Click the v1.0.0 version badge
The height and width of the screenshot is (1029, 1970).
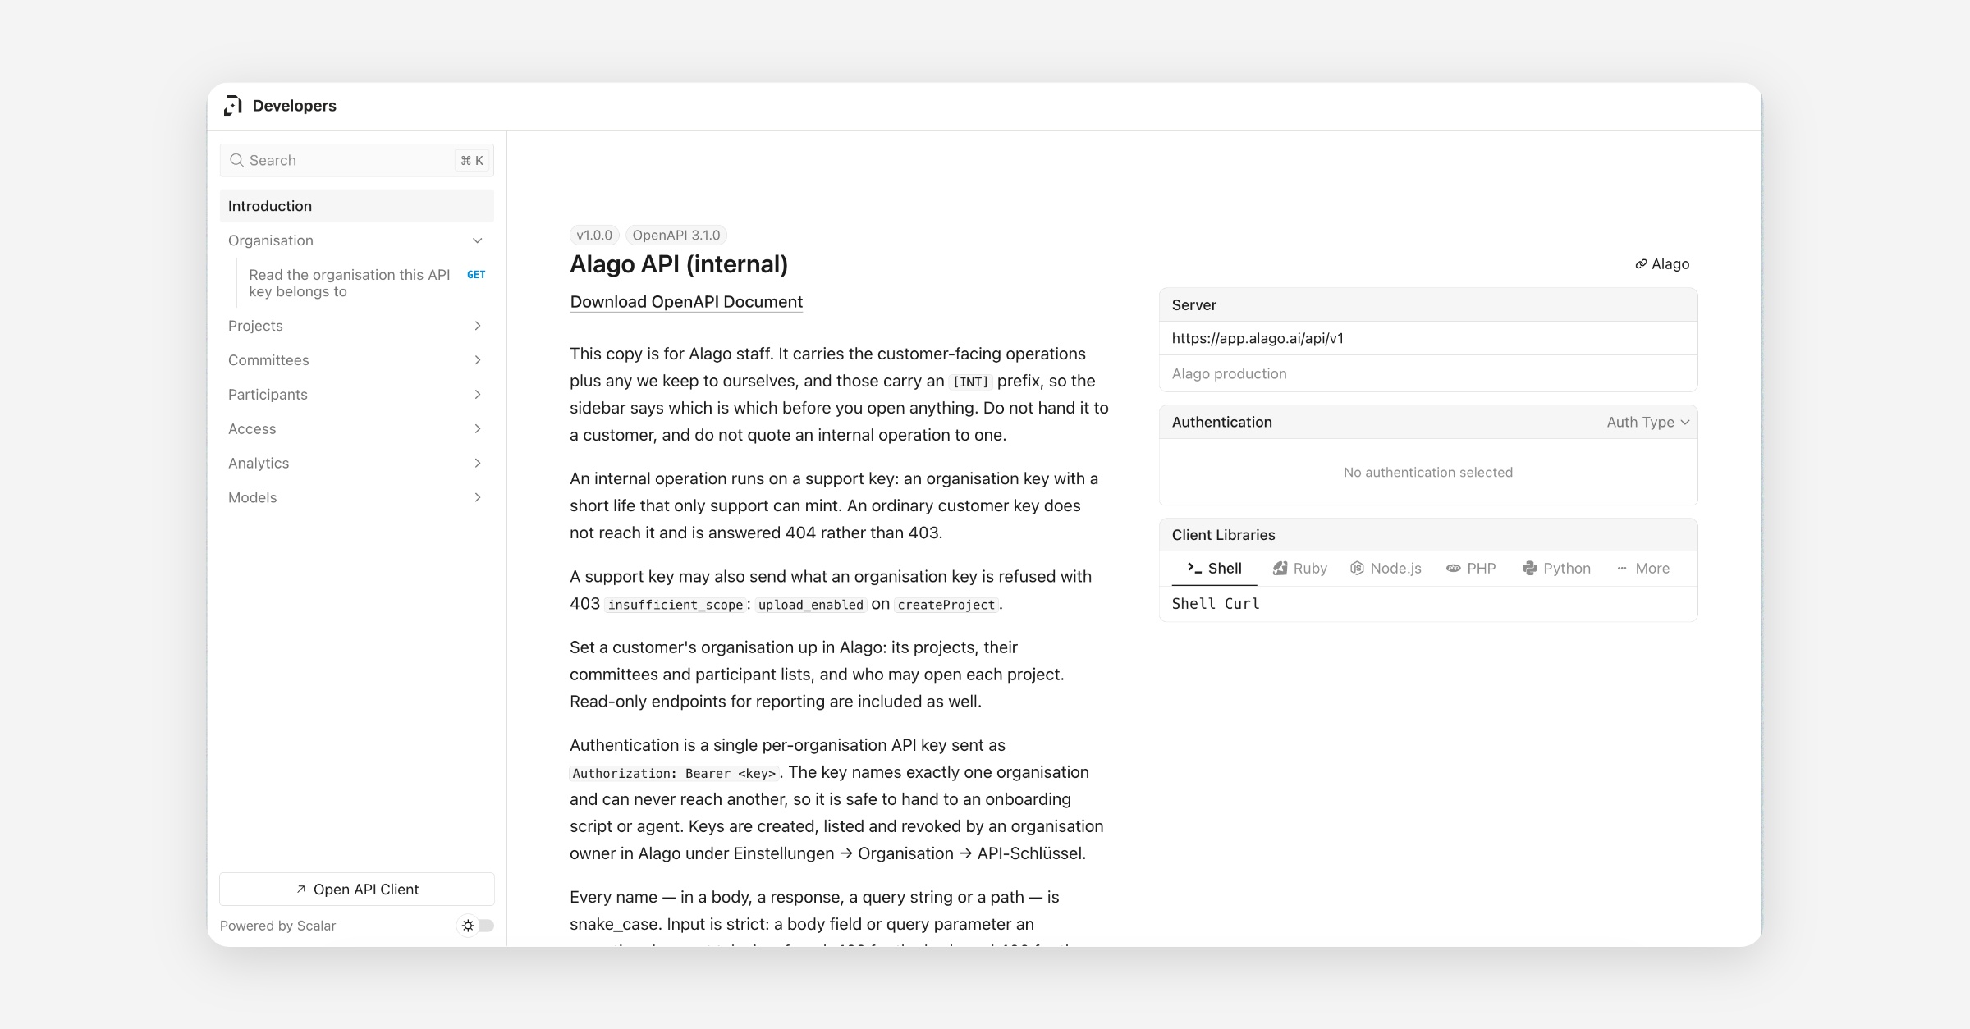(x=594, y=236)
